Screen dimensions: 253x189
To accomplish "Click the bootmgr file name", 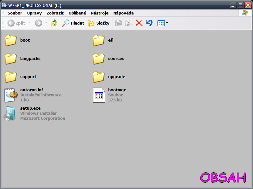I will pos(117,90).
